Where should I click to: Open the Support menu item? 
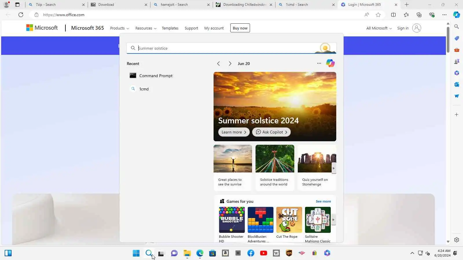point(191,28)
